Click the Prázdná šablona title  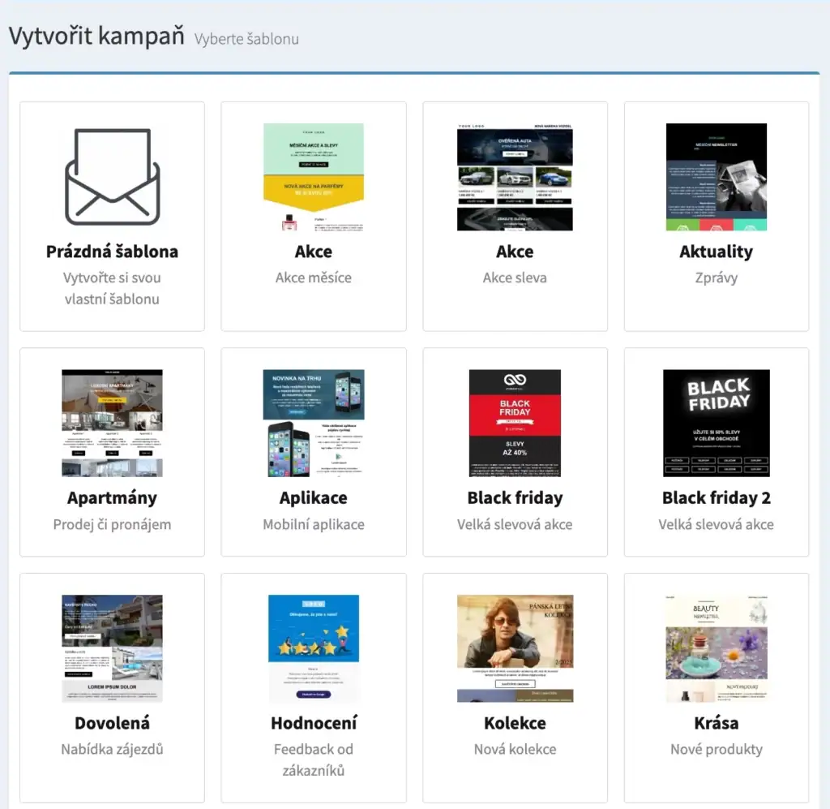[x=112, y=252]
